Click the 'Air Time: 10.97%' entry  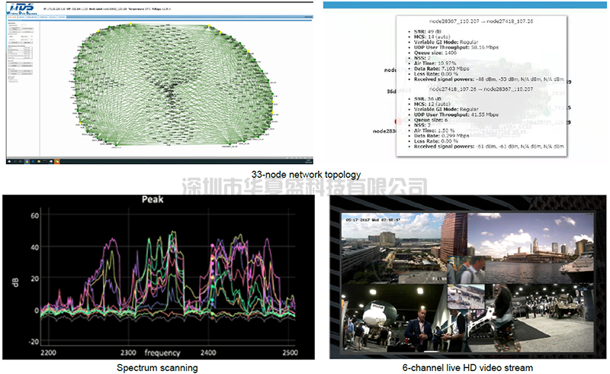click(x=435, y=63)
